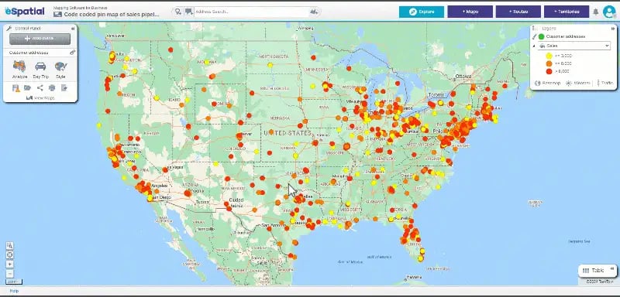Image resolution: width=620 pixels, height=297 pixels.
Task: Switch the Basemap option
Action: tap(548, 84)
